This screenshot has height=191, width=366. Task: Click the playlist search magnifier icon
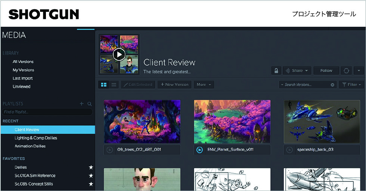[90, 104]
